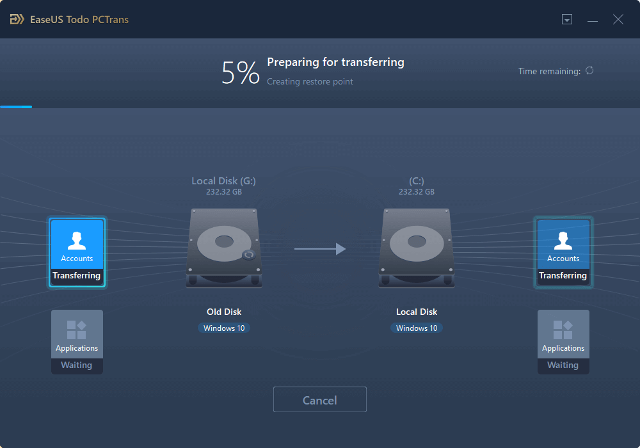This screenshot has height=448, width=640.
Task: Select the left Accounts Transferring tile
Action: tap(77, 253)
